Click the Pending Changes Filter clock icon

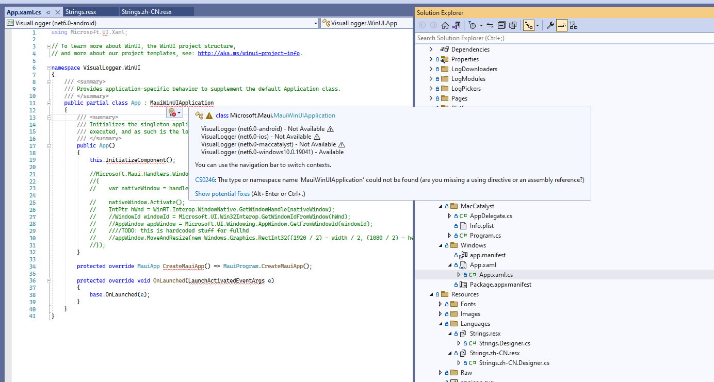[x=472, y=25]
